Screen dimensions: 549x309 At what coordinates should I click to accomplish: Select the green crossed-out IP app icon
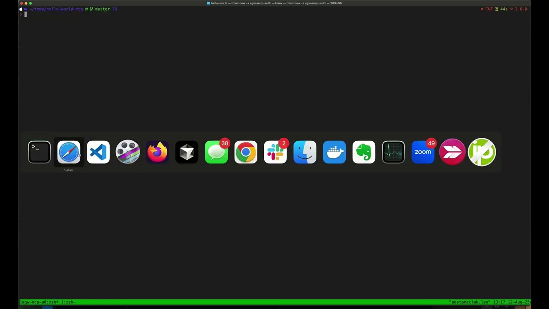pos(482,152)
